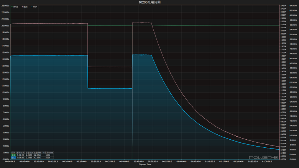This screenshot has width=299, height=168.
Task: Click the 30.000W tick on power axis
Action: click(x=293, y=87)
